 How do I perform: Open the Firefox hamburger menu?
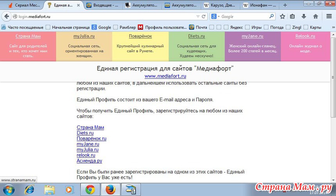pos(329,16)
